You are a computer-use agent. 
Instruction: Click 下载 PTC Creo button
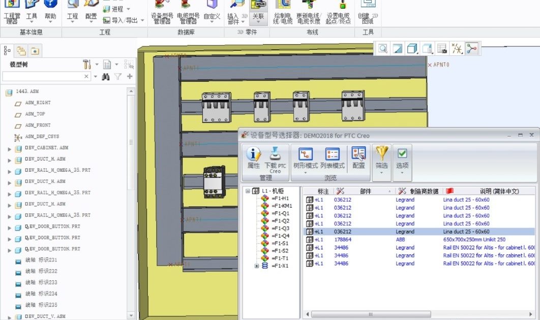(275, 160)
